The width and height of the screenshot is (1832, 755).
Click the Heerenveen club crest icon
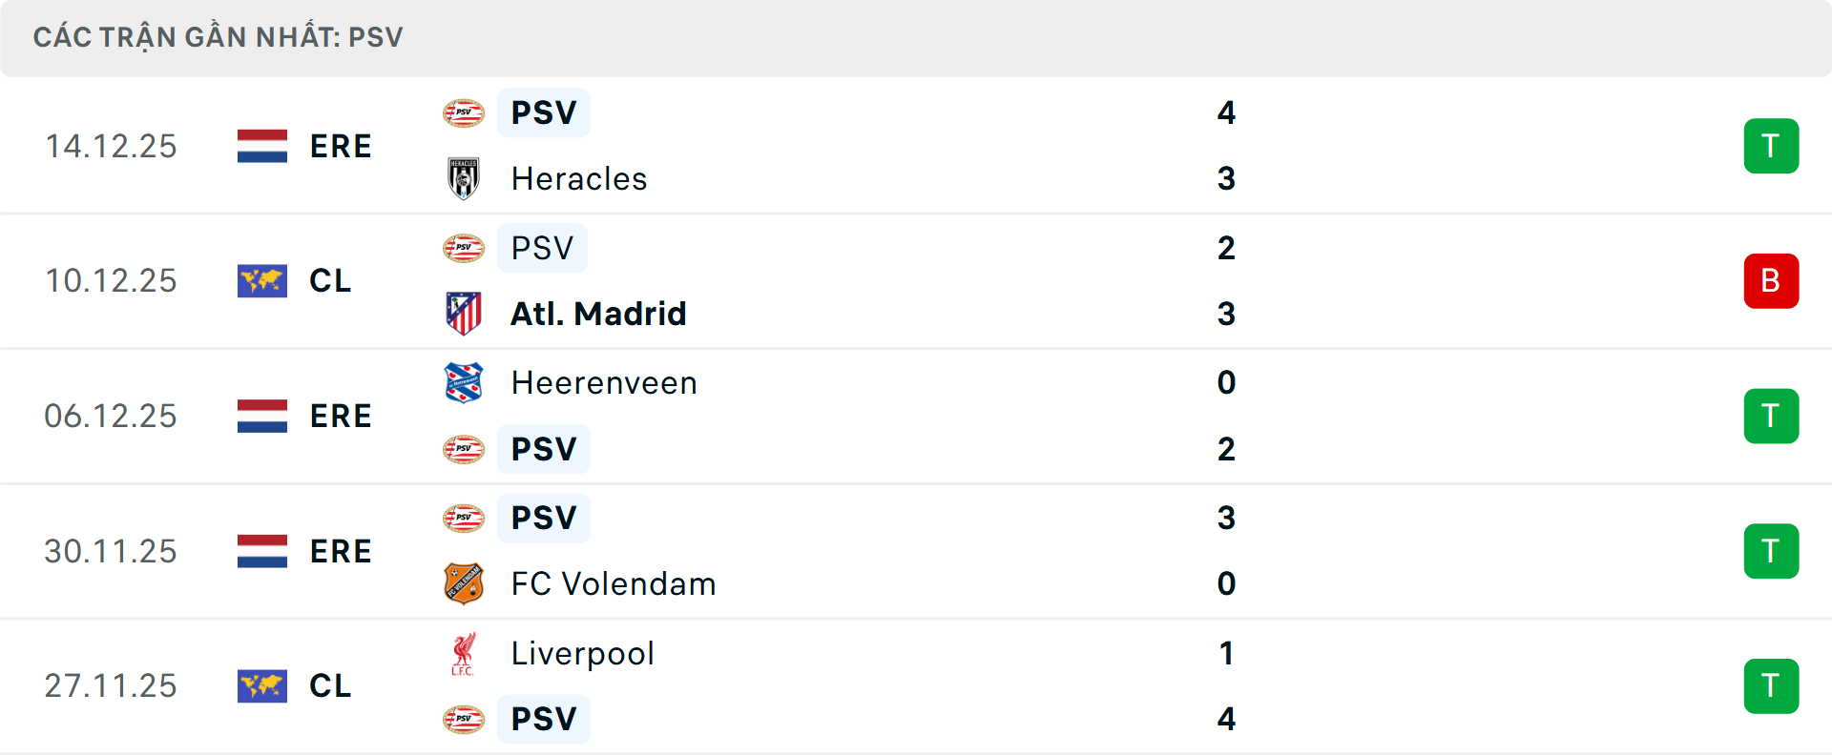tap(464, 383)
